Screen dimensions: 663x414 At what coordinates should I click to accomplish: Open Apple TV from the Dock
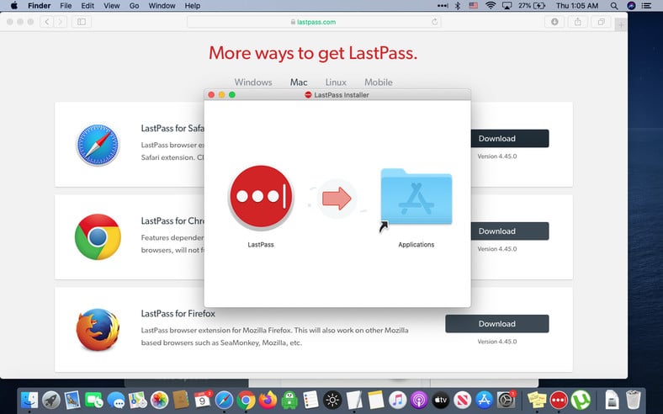coord(441,400)
